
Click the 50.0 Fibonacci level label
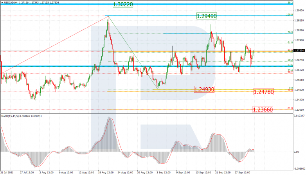(x=290, y=90)
